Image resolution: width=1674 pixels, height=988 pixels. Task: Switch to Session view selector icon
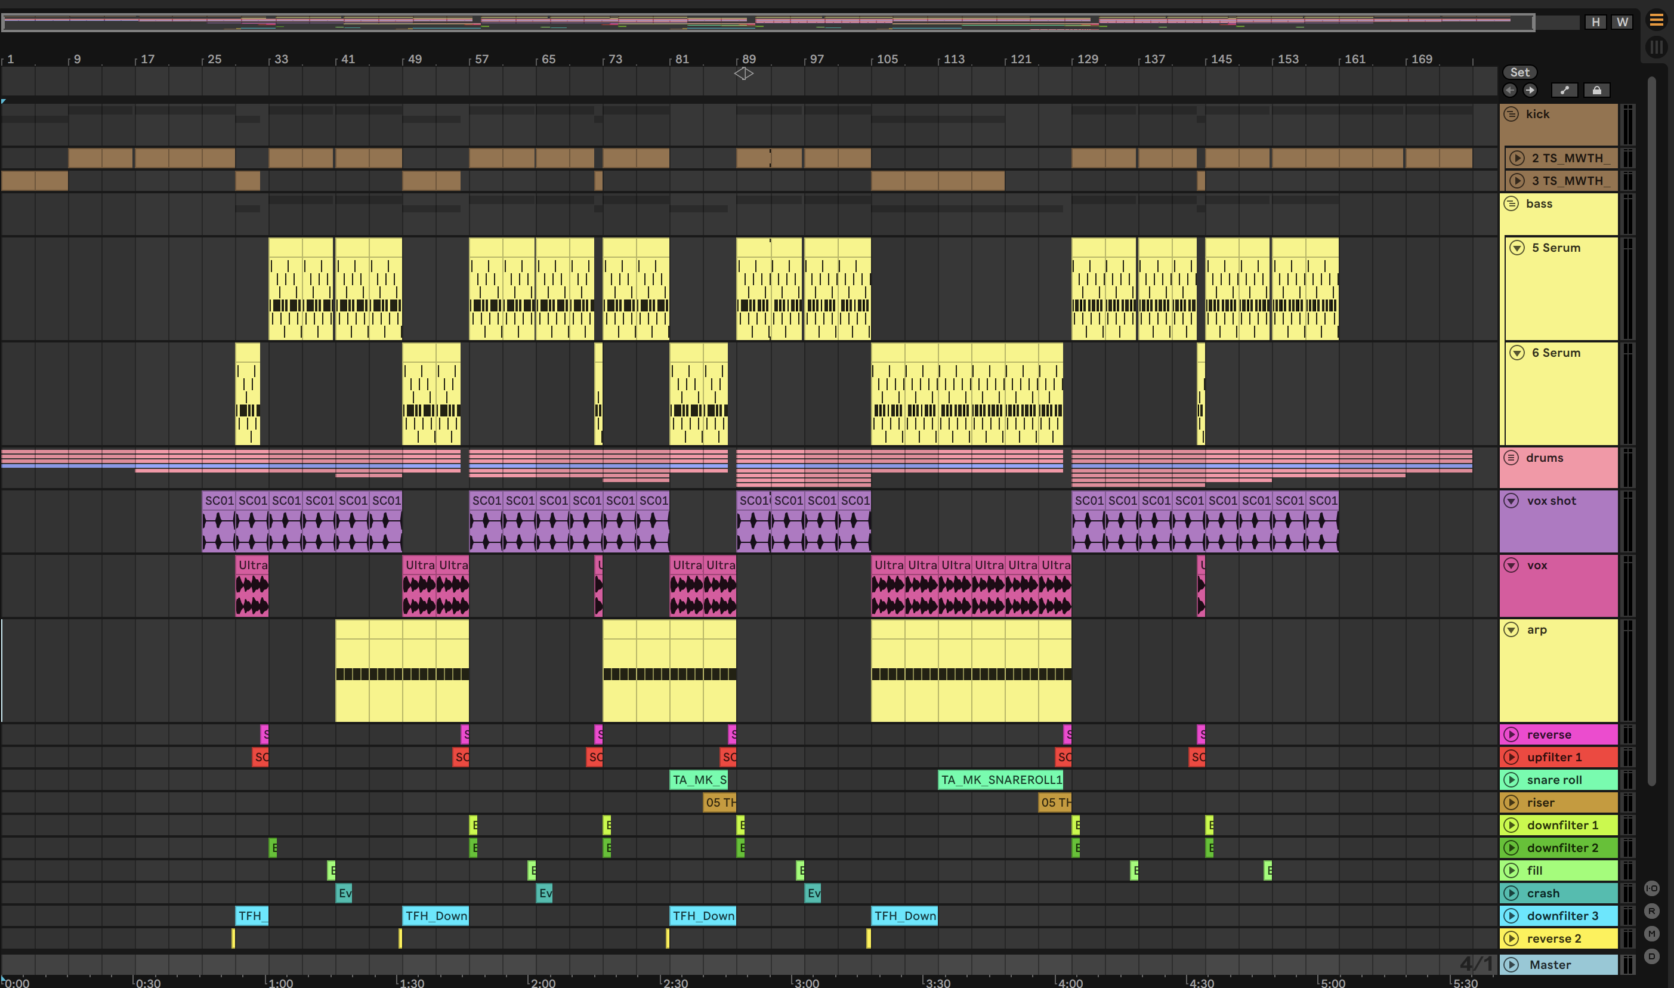[1656, 47]
